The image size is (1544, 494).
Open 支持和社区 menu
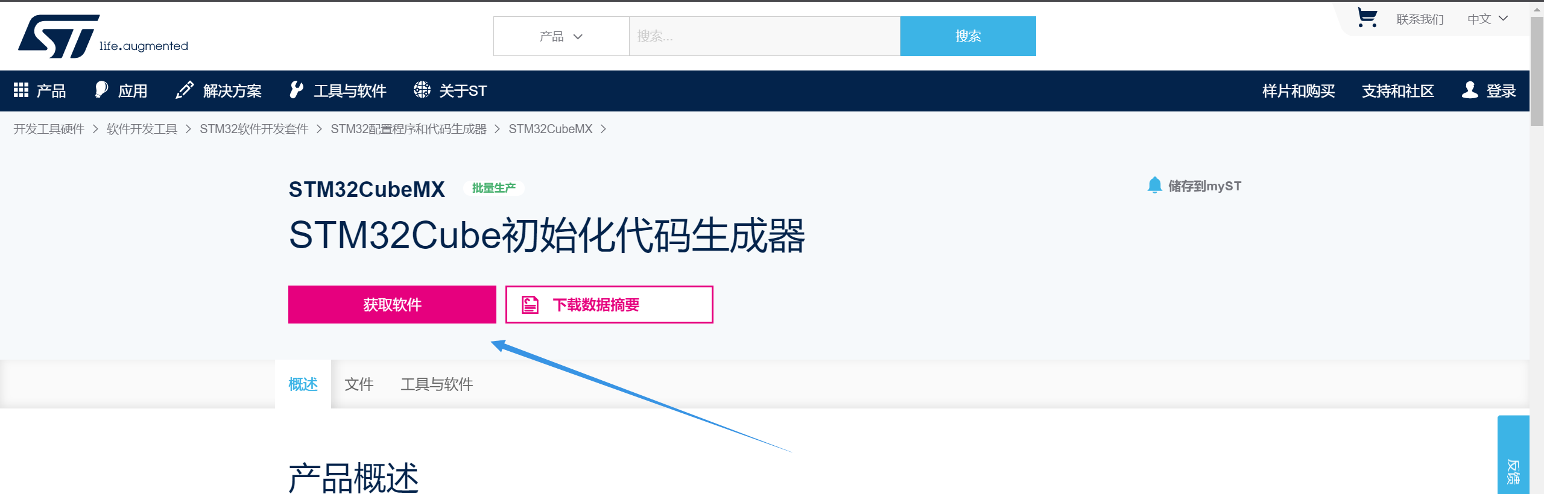click(x=1398, y=91)
